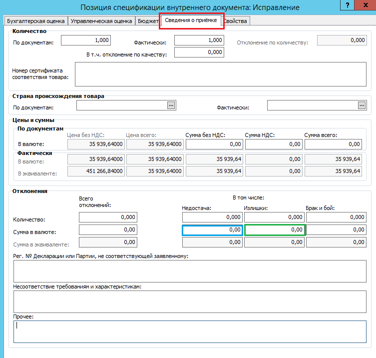376x358 pixels.
Task: Switch to the 'Бухгалтерская оценка' tab
Action: [x=35, y=21]
